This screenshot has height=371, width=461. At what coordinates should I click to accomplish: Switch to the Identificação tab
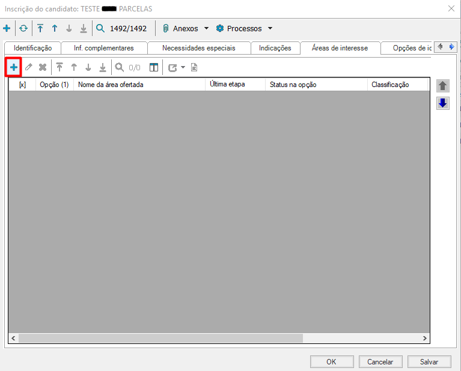coord(32,48)
